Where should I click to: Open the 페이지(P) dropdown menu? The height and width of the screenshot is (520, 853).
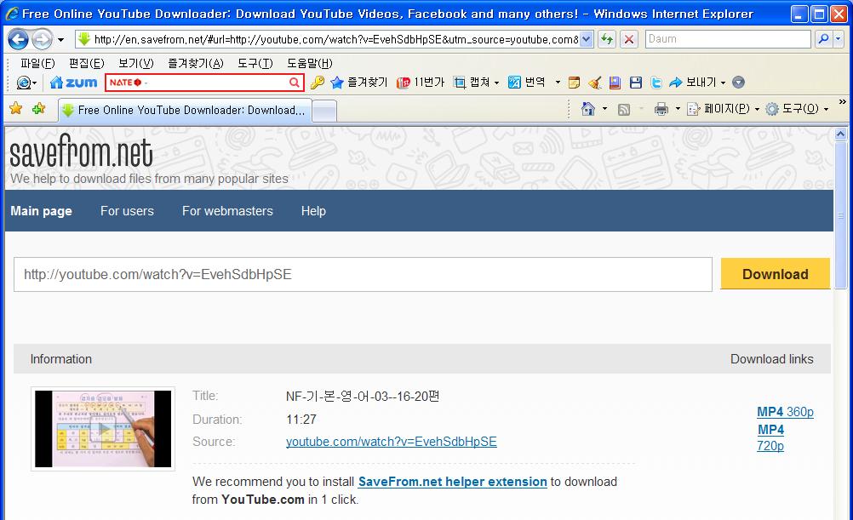coord(725,109)
